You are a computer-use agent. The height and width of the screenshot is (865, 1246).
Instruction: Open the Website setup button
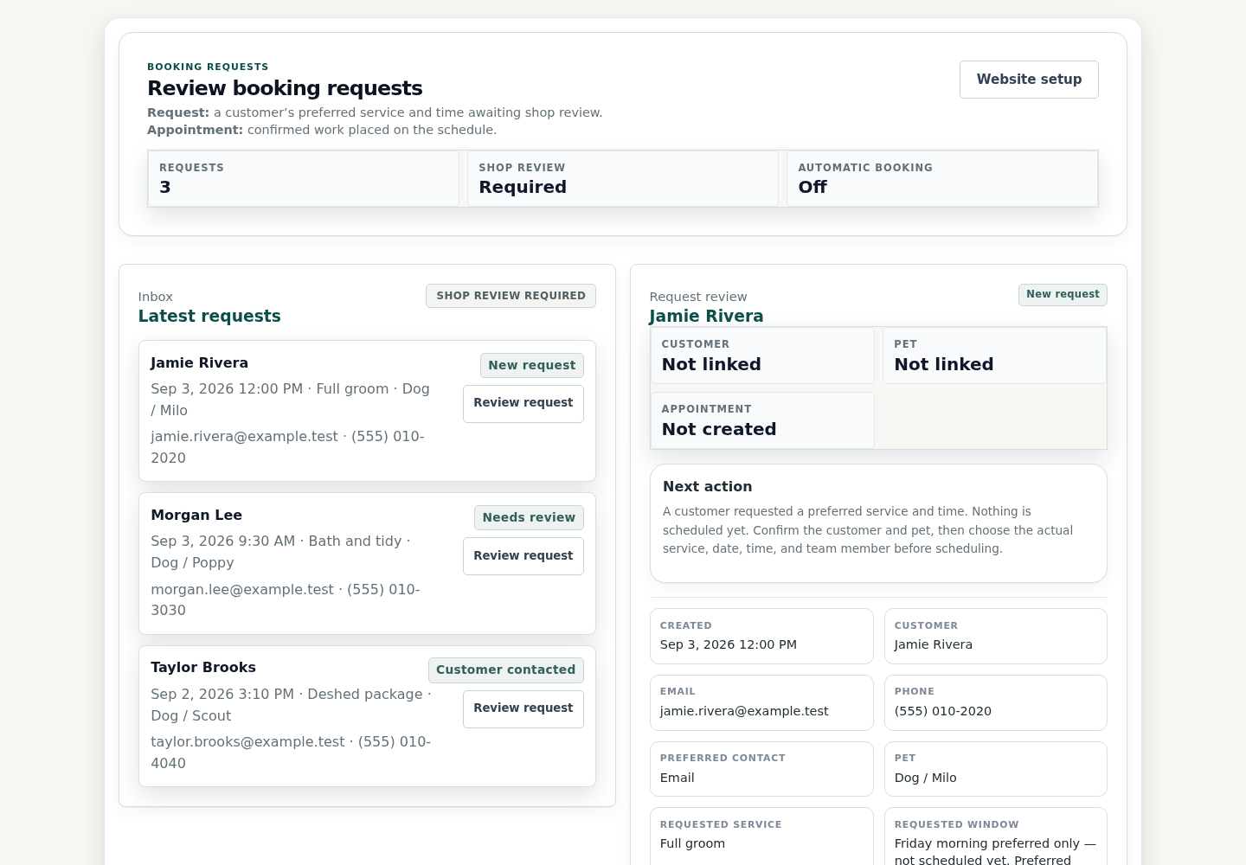coord(1029,80)
